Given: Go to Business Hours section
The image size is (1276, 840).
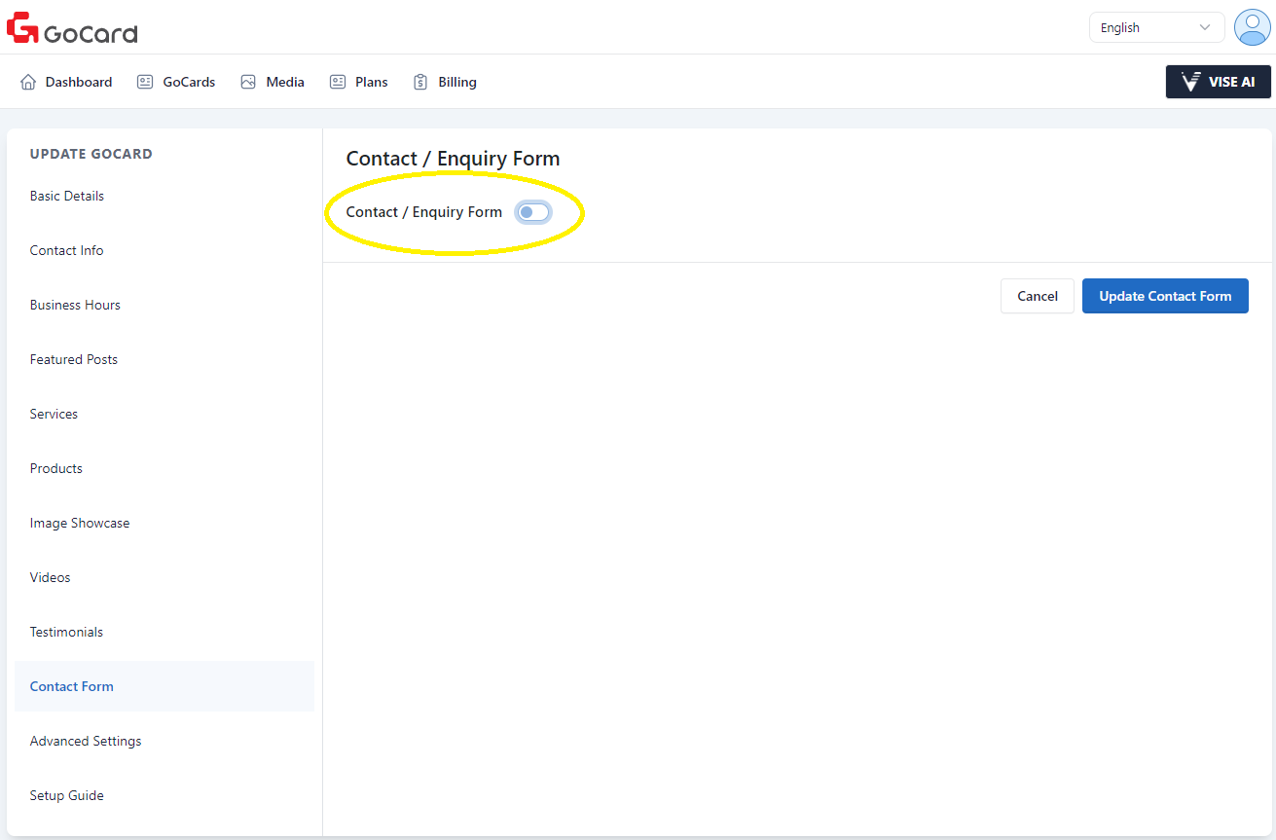Looking at the screenshot, I should click(x=75, y=305).
